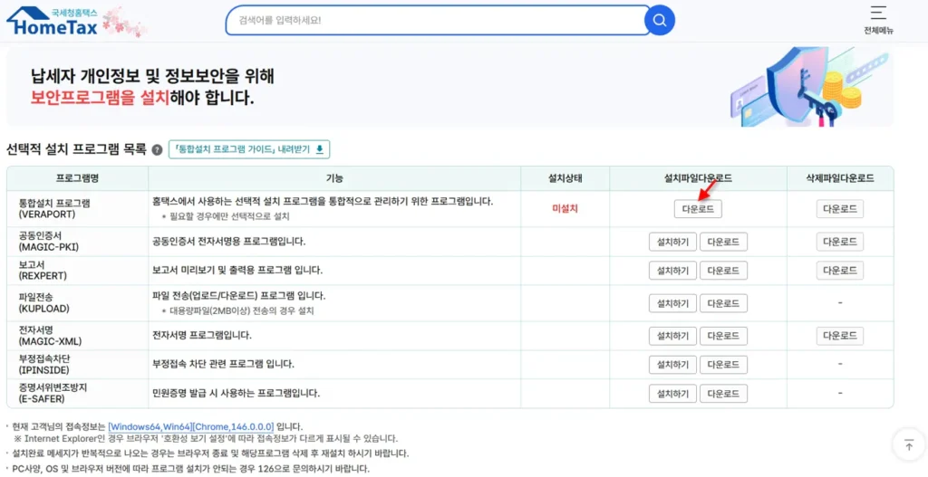The height and width of the screenshot is (477, 928).
Task: Click the 공동인증서 전자서명용 프로그램입니다 description
Action: 229,242
